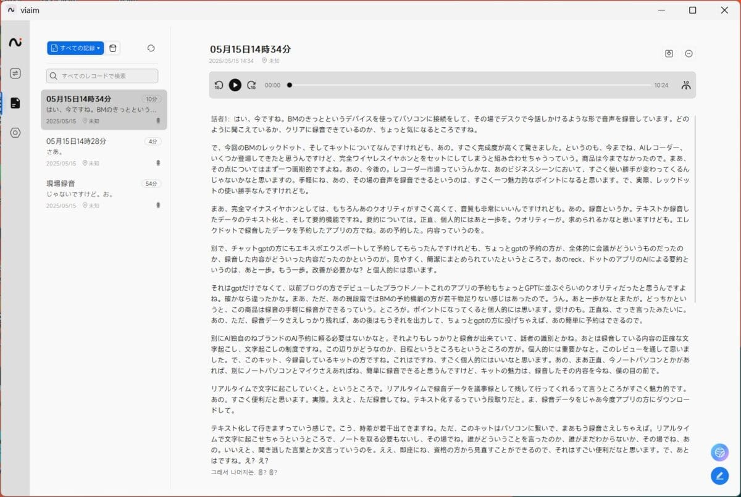741x497 pixels.
Task: Click the 54分 duration badge
Action: click(151, 183)
